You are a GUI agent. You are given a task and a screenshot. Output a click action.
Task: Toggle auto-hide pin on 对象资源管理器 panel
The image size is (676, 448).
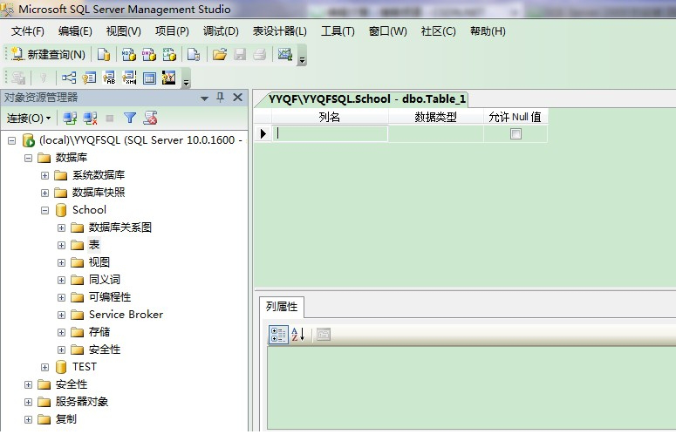(x=221, y=98)
